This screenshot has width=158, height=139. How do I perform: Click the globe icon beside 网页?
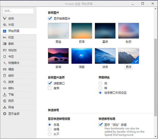[5, 101]
